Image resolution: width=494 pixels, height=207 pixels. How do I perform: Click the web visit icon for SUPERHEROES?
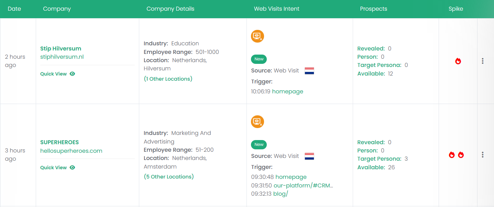coord(257,122)
